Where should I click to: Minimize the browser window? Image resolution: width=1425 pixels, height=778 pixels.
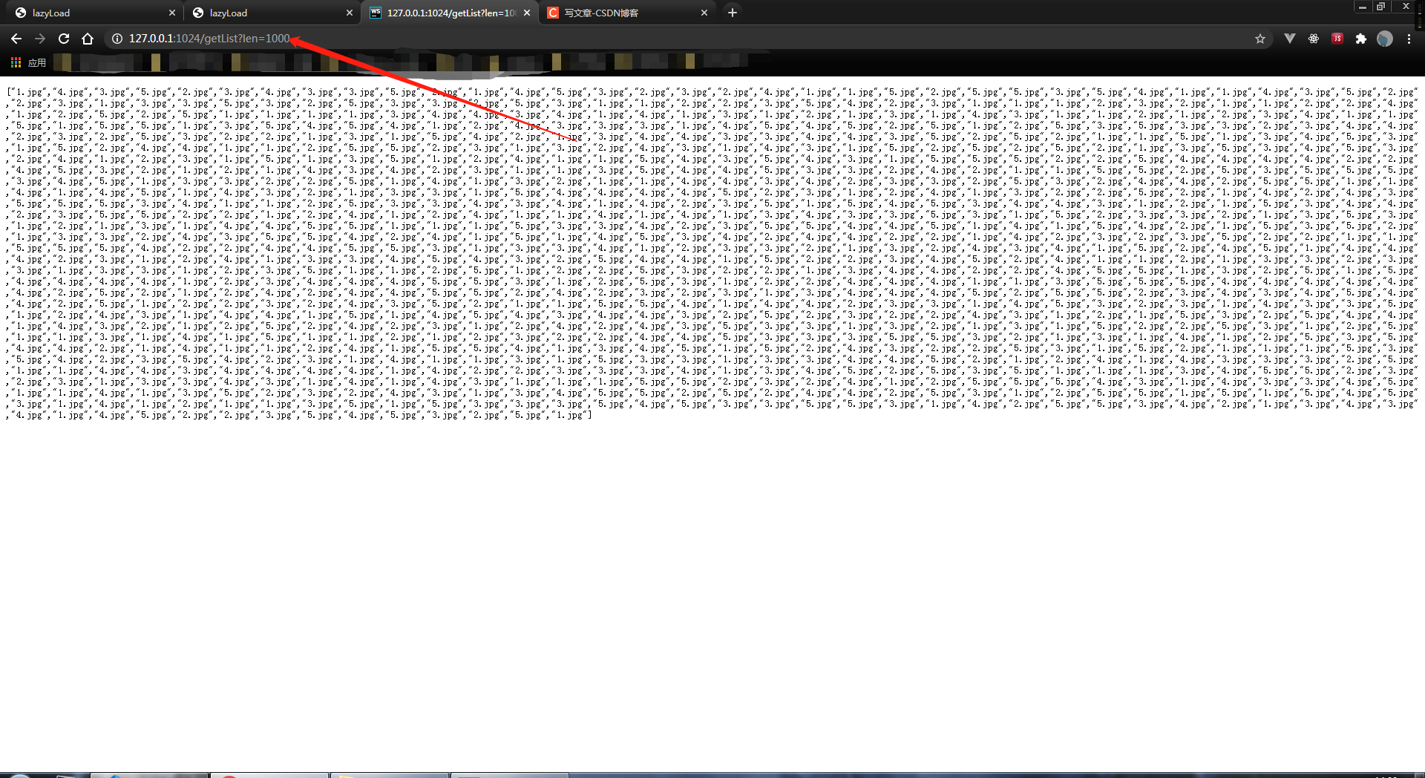[1363, 7]
